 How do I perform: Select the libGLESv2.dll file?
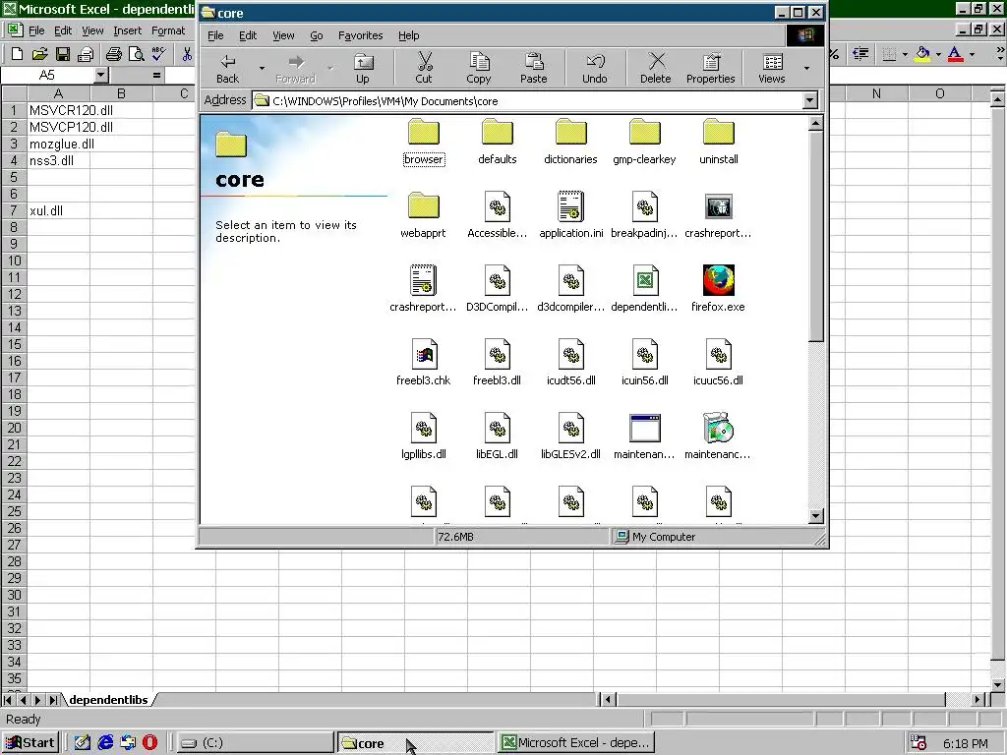tap(571, 437)
